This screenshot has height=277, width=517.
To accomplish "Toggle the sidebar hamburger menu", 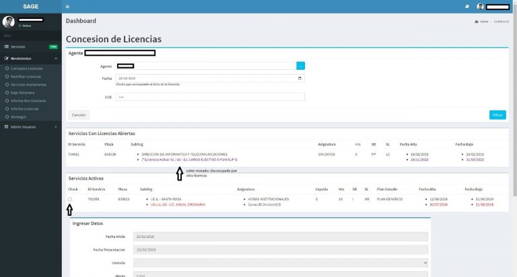I will click(67, 6).
